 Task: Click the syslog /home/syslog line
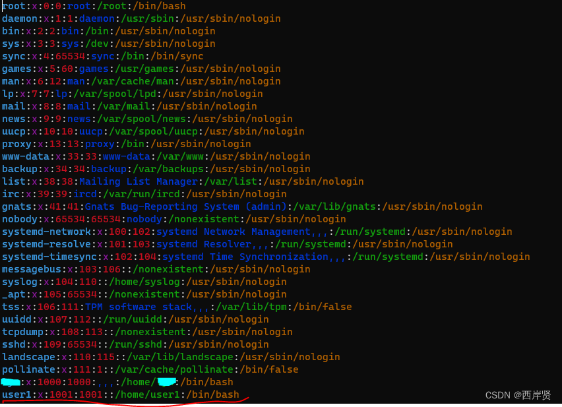tap(144, 282)
